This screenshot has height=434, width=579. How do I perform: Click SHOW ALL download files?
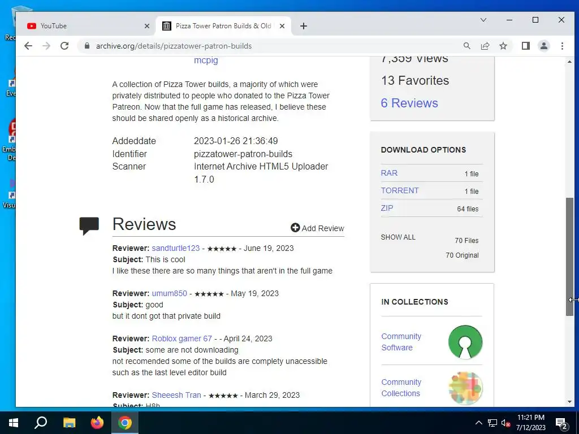tap(398, 237)
